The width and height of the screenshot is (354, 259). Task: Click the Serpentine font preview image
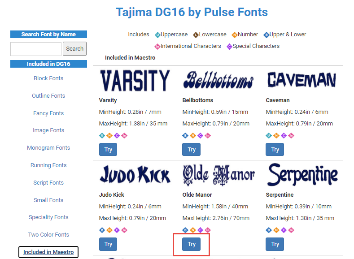pos(302,175)
